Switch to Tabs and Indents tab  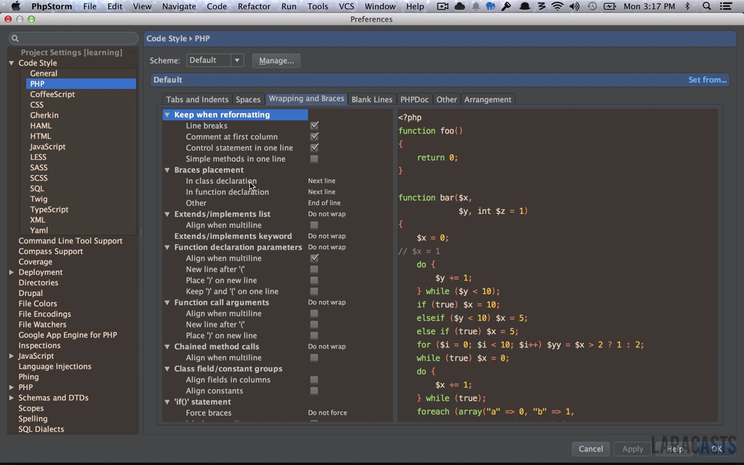(197, 99)
